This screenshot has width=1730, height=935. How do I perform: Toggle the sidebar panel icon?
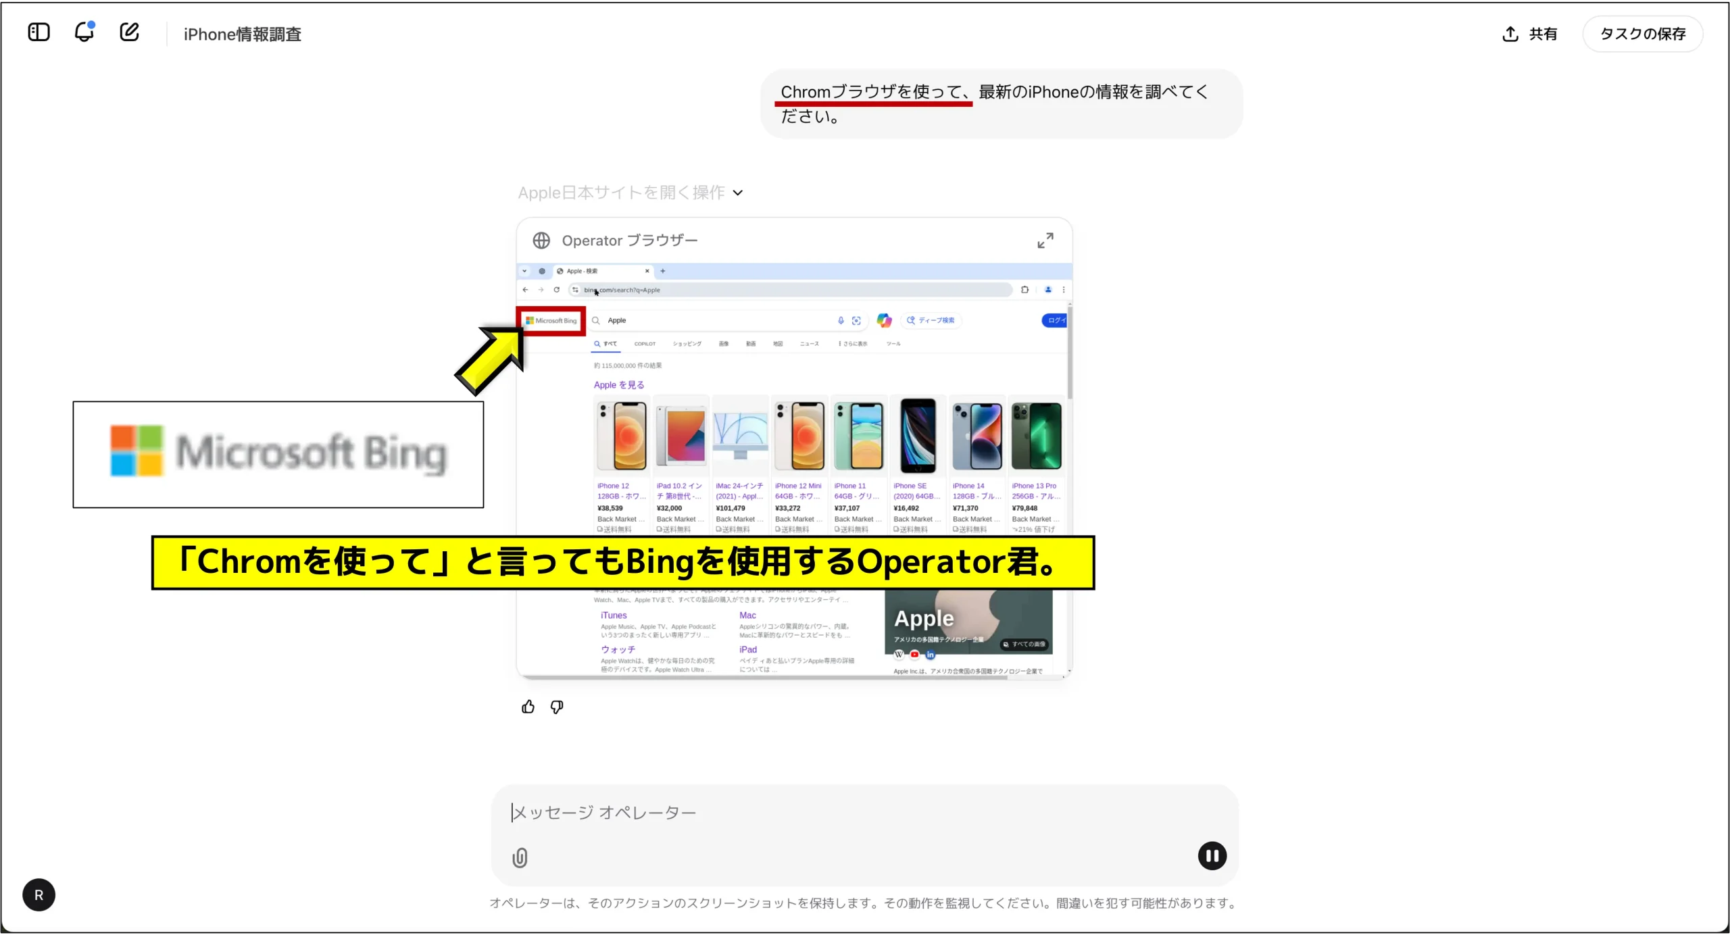coord(39,32)
